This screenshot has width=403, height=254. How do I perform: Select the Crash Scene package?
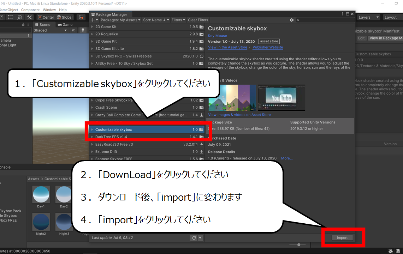[147, 107]
